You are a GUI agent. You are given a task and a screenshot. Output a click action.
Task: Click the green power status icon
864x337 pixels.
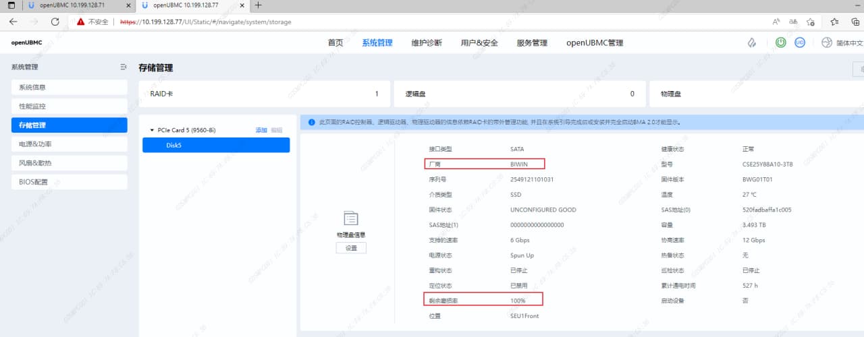pos(781,42)
